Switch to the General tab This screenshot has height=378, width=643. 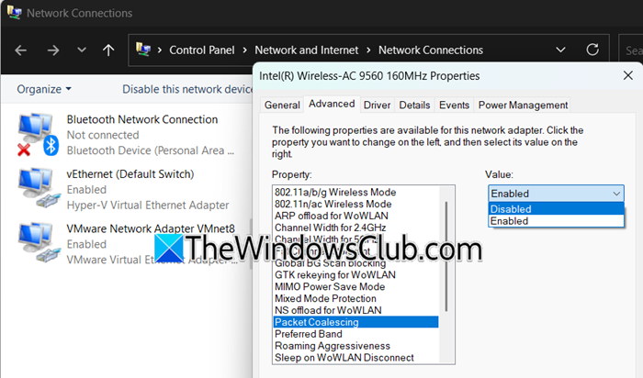click(282, 106)
